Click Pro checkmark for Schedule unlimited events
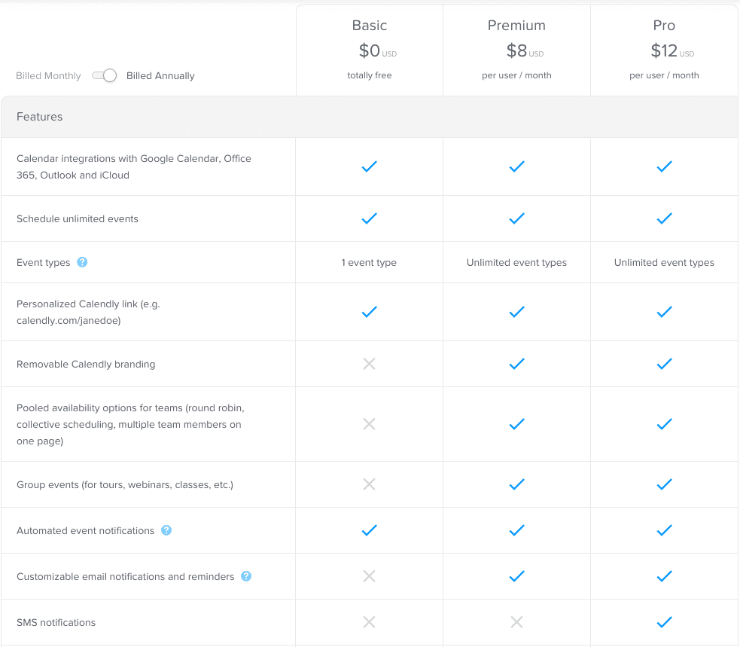The width and height of the screenshot is (740, 647). (664, 218)
